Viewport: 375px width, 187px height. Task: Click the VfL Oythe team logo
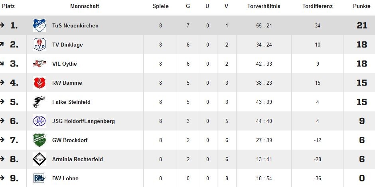click(x=39, y=64)
